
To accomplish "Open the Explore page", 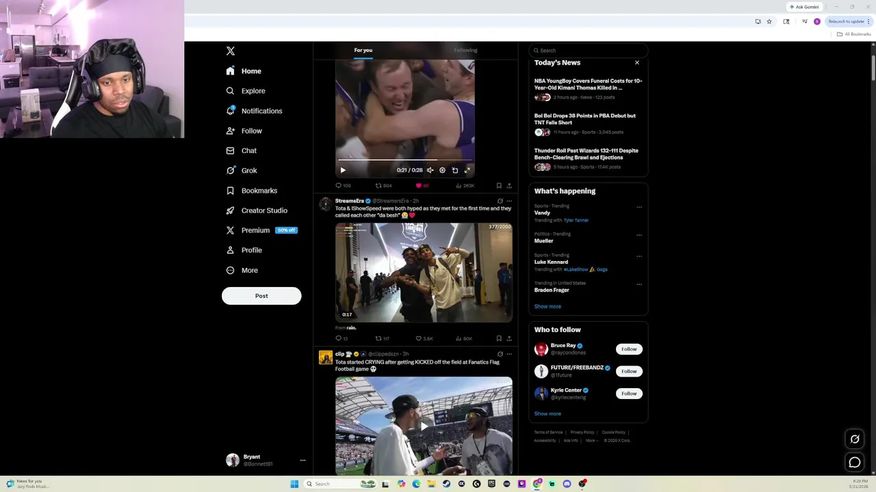I will pos(245,91).
